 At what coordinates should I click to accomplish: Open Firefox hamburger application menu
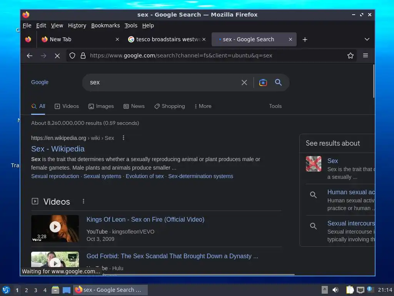tap(366, 55)
